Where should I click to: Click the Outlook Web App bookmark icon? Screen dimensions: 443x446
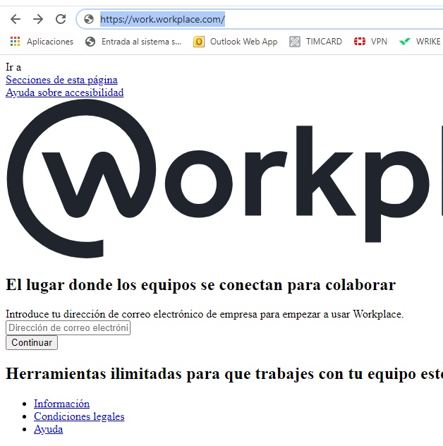pyautogui.click(x=199, y=42)
